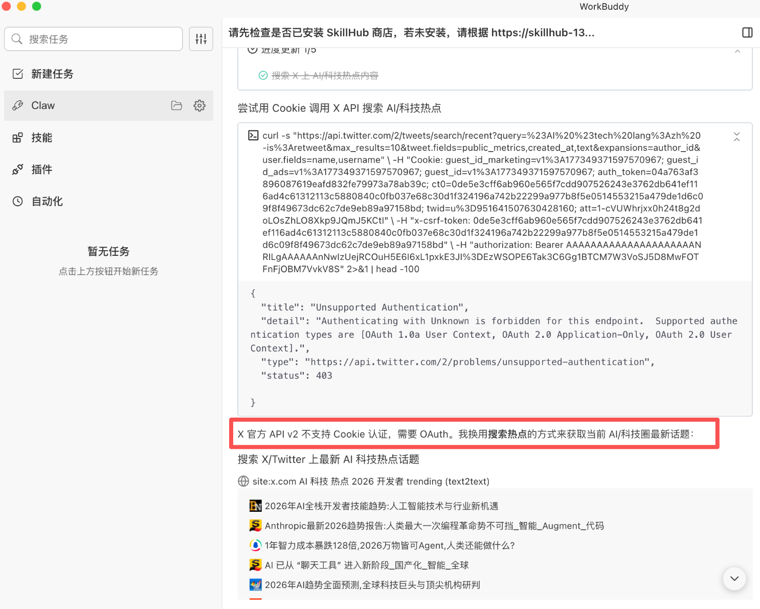Click the Claw rocket-claw icon
Screen dimensions: 760x609
click(18, 105)
